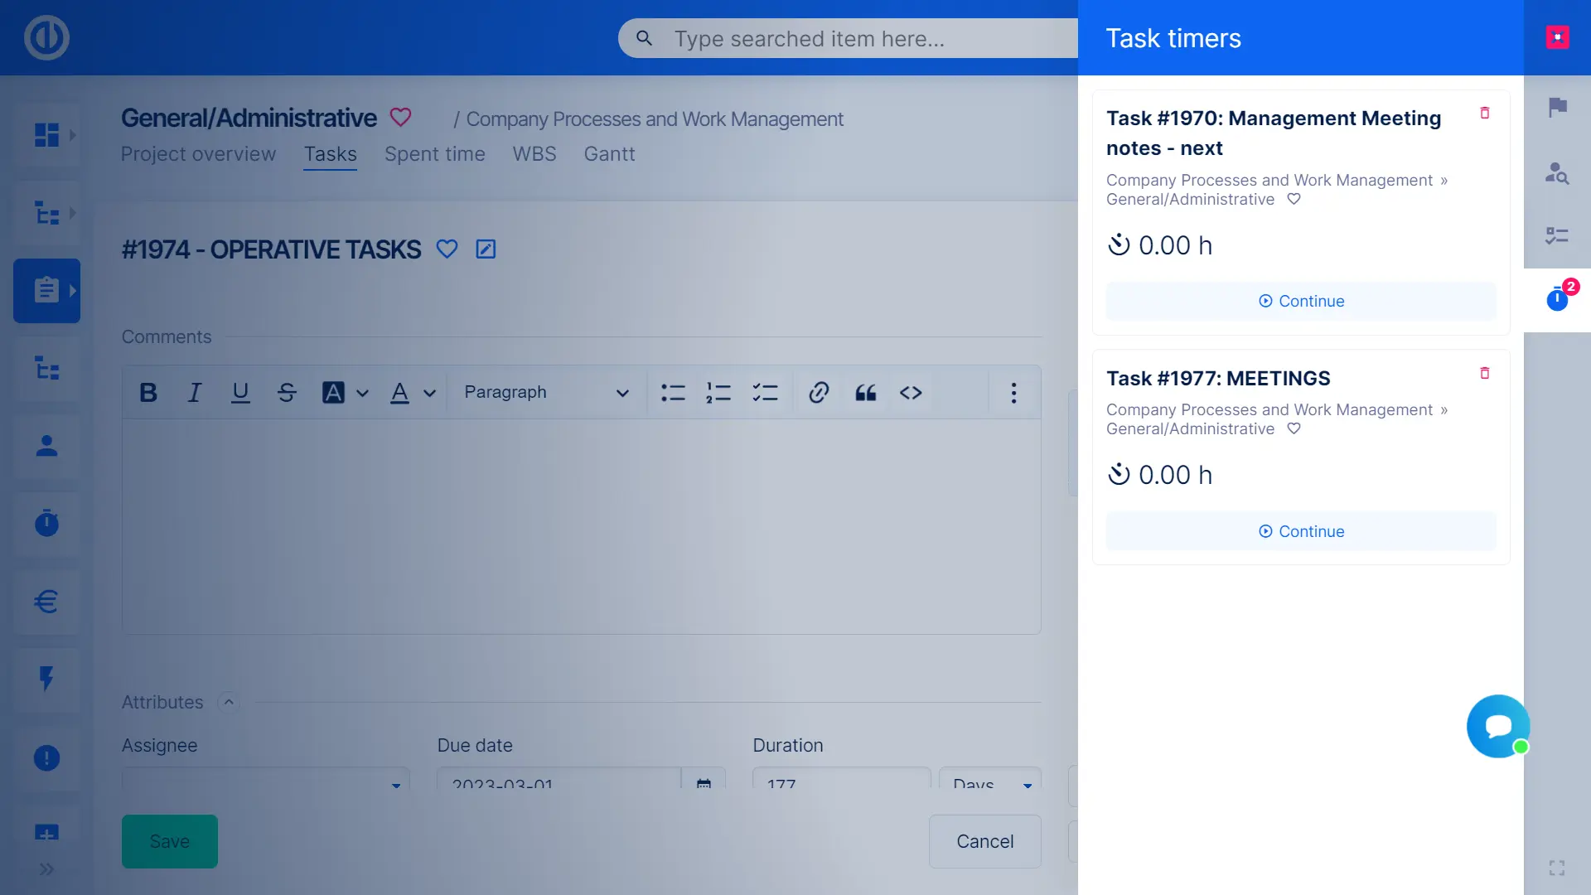Continue the Task #1977 MEETINGS timer
Image resolution: width=1591 pixels, height=895 pixels.
tap(1301, 531)
